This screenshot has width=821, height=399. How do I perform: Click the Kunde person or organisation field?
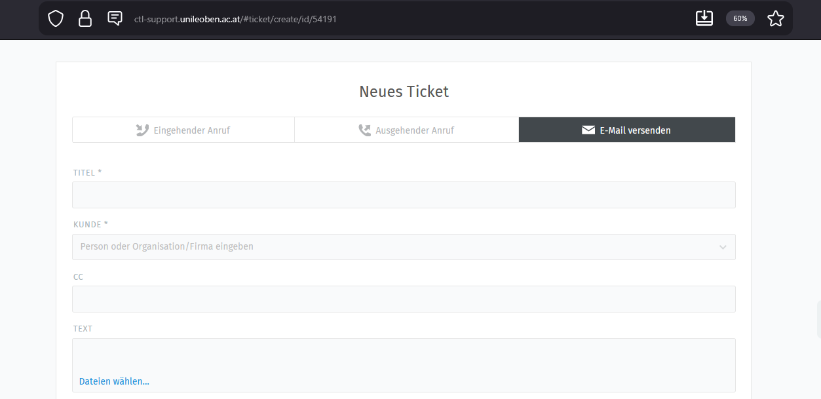(393, 247)
